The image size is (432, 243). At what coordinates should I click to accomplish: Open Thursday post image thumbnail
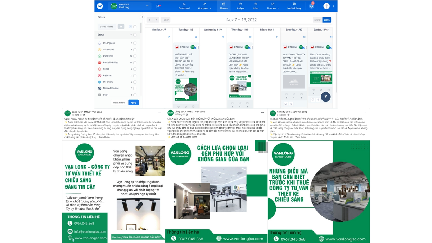click(240, 86)
